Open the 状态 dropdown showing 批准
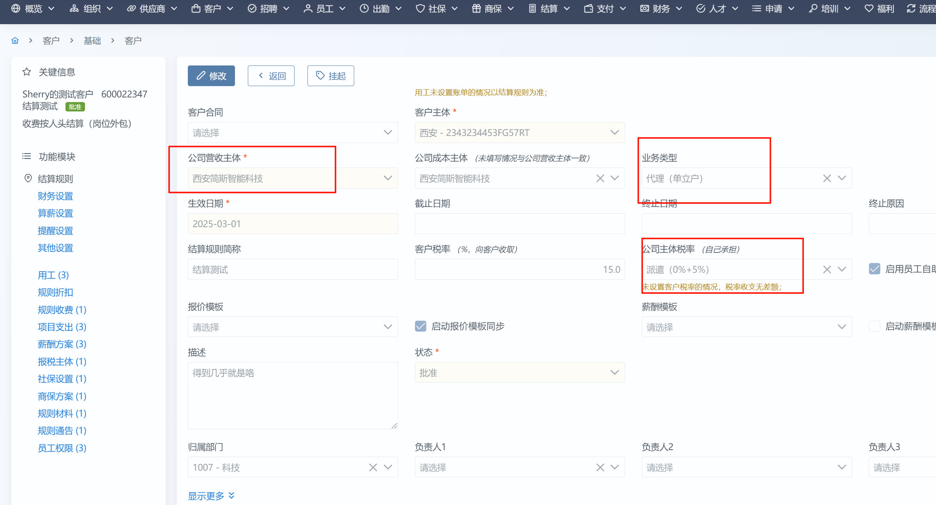Screen dimensions: 936x505 (519, 373)
